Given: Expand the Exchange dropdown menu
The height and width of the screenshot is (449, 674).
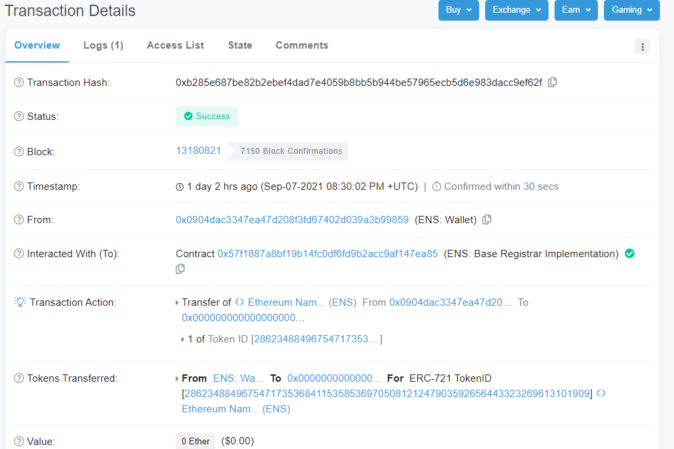Looking at the screenshot, I should [x=516, y=10].
